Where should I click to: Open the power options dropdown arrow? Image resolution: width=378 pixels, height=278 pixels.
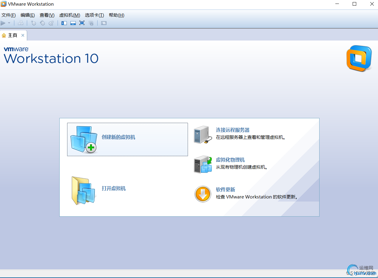coord(9,23)
